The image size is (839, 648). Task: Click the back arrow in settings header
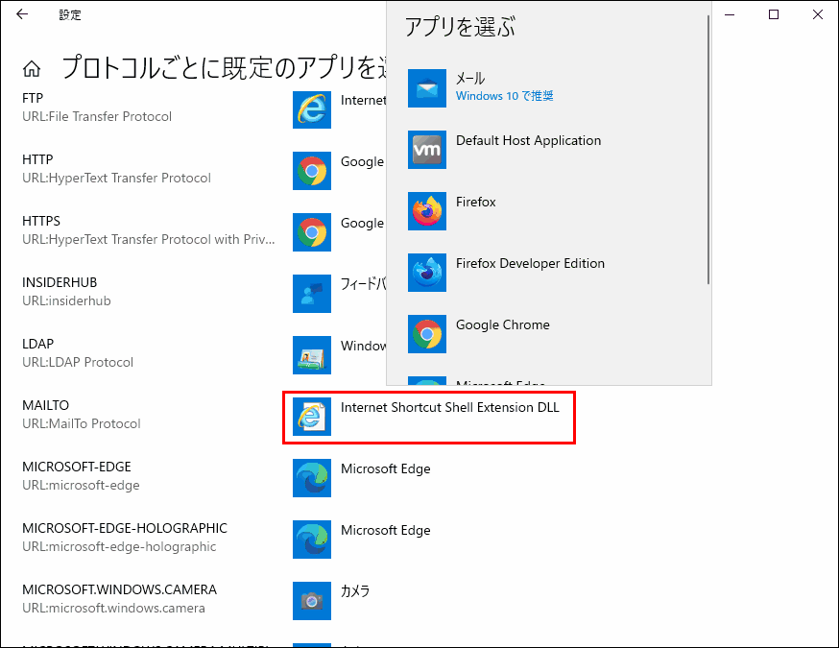coord(22,14)
